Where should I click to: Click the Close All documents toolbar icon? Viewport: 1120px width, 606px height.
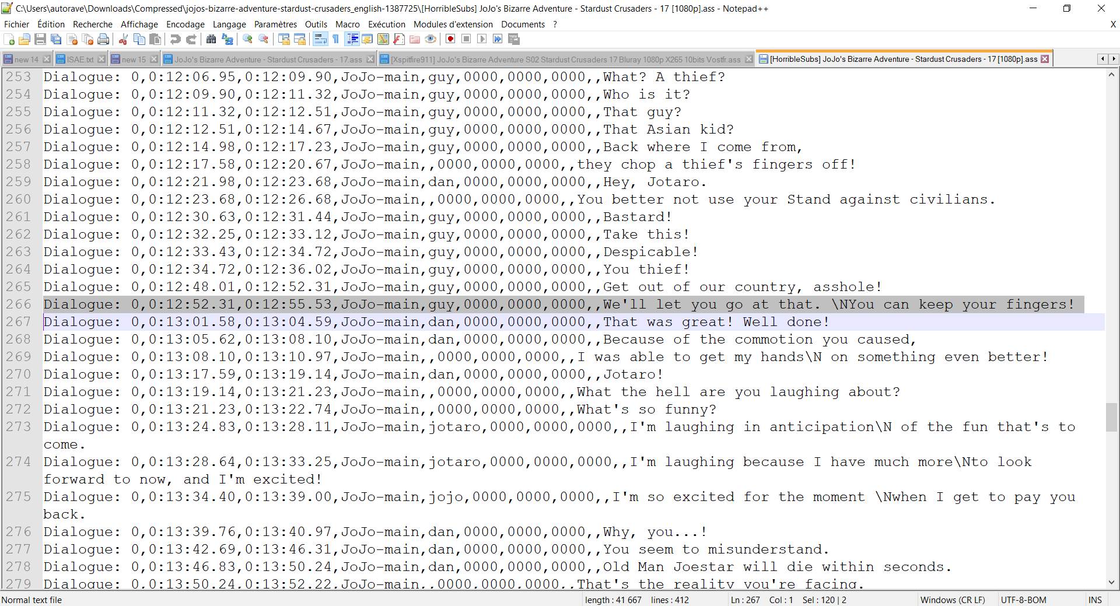[88, 39]
